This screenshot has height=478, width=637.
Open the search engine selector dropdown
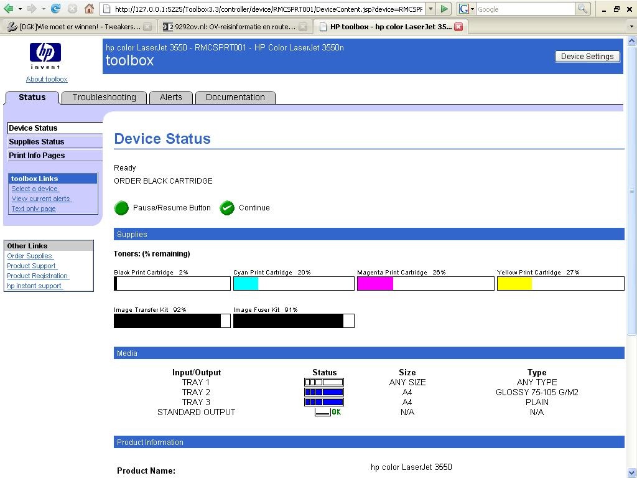pyautogui.click(x=473, y=9)
